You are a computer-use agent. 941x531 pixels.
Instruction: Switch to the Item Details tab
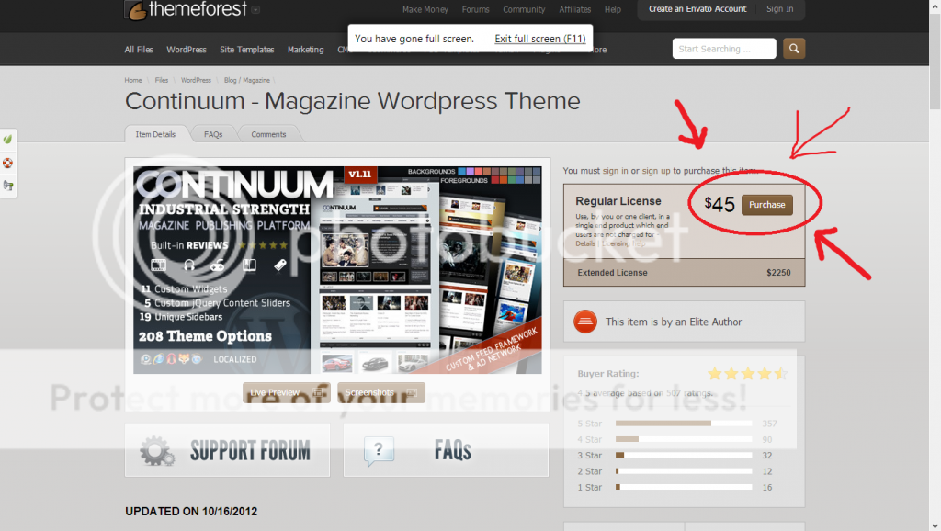(x=155, y=134)
